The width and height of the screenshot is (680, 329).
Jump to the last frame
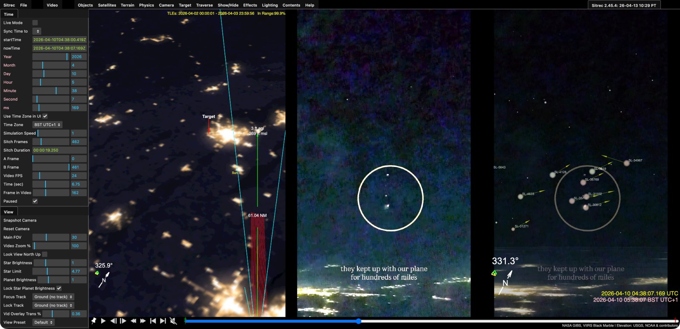click(163, 321)
